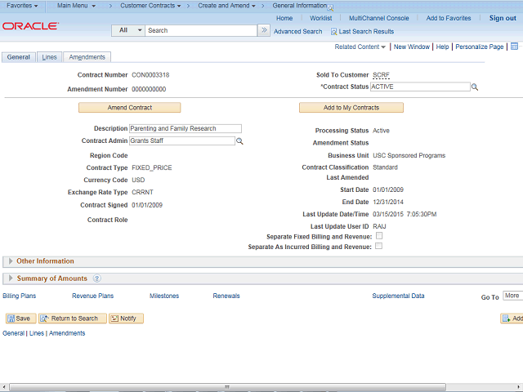
Task: Open Advanced Search link
Action: 297,32
